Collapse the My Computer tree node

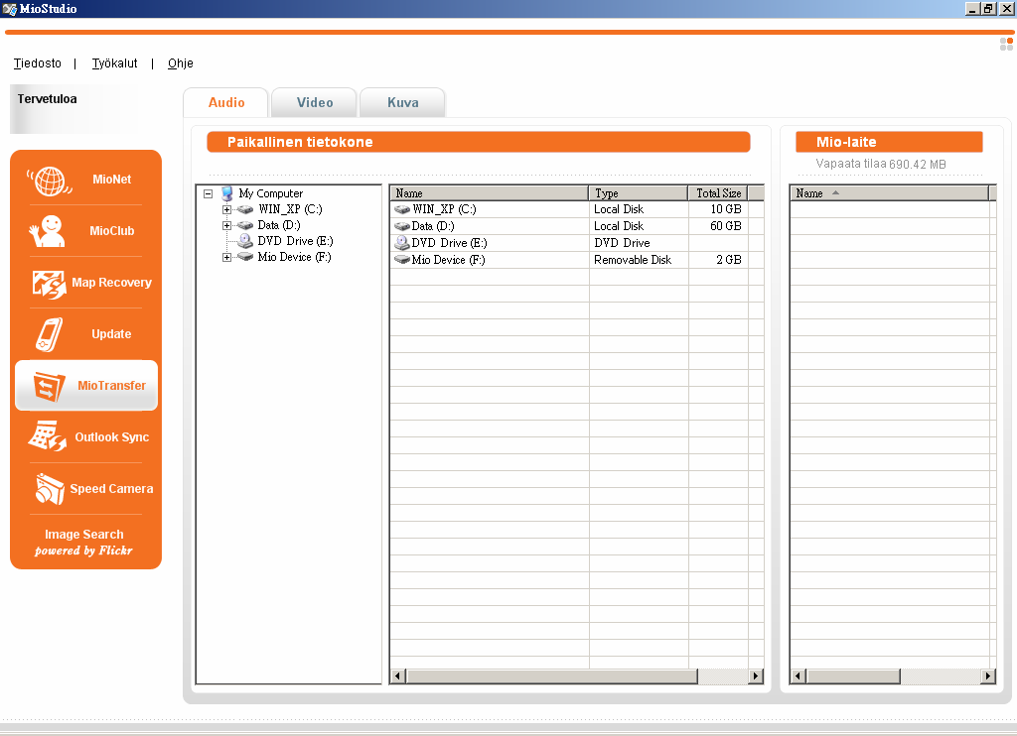coord(209,193)
